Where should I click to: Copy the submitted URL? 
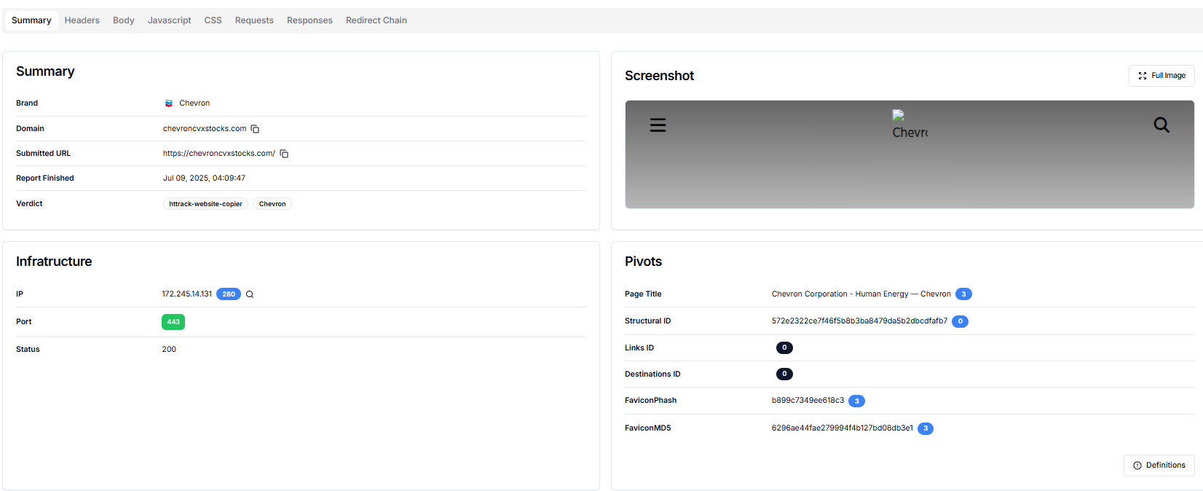[284, 154]
